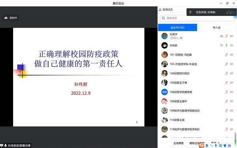Image resolution: width=237 pixels, height=148 pixels.
Task: Click 全体静音 button
Action: pyautogui.click(x=179, y=143)
